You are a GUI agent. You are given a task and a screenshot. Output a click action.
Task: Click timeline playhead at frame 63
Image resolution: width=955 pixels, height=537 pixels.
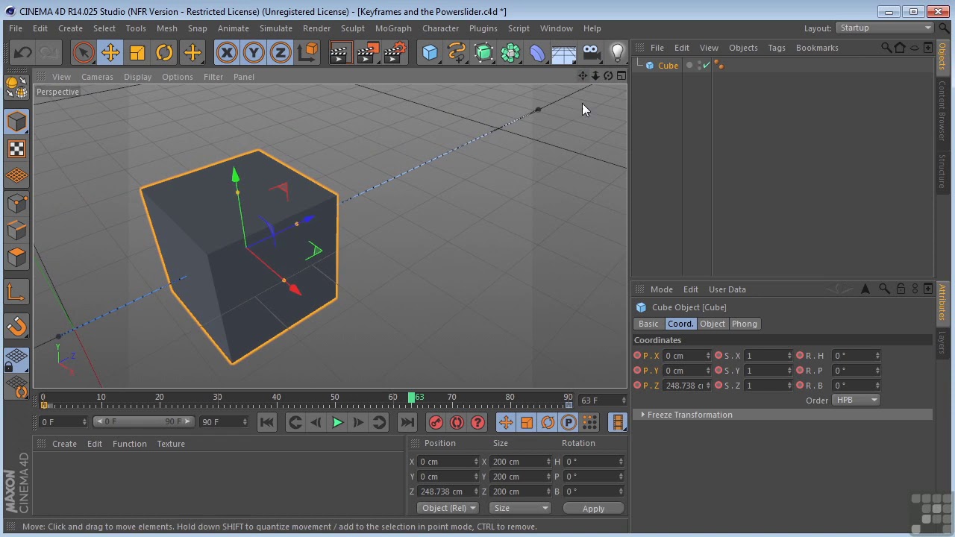[411, 398]
